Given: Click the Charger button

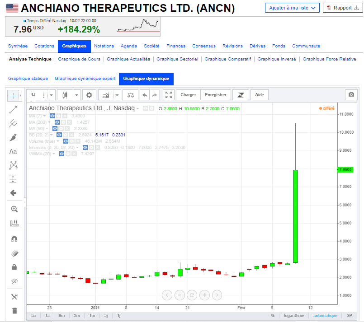Looking at the screenshot, I should (x=188, y=95).
